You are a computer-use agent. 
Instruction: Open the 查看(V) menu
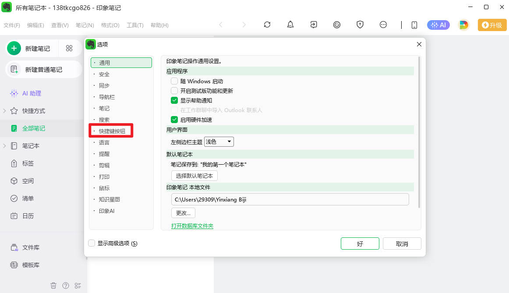point(60,25)
